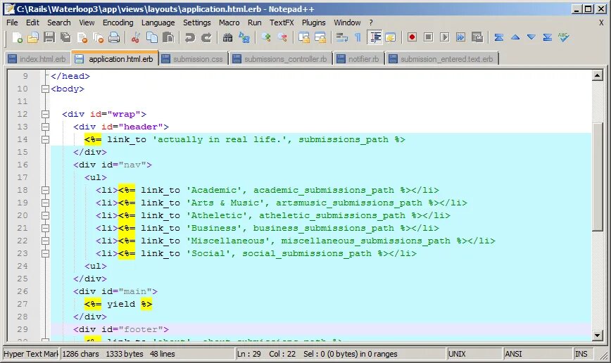The width and height of the screenshot is (611, 363).
Task: Click scrollbar down arrow in editor
Action: pyautogui.click(x=598, y=335)
